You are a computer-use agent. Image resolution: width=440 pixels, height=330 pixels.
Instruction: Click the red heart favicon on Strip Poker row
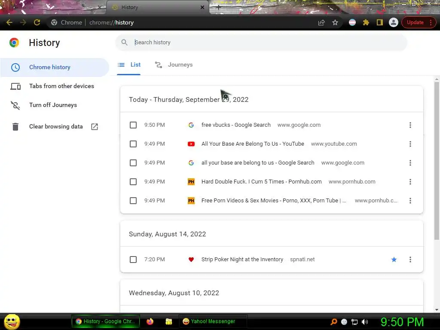[191, 260]
